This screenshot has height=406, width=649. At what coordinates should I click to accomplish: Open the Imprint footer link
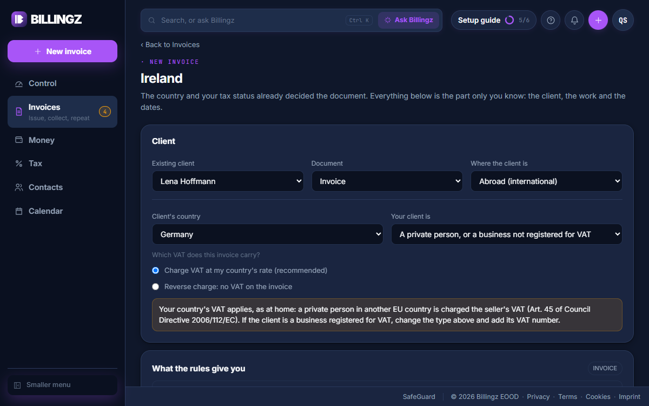click(x=630, y=397)
